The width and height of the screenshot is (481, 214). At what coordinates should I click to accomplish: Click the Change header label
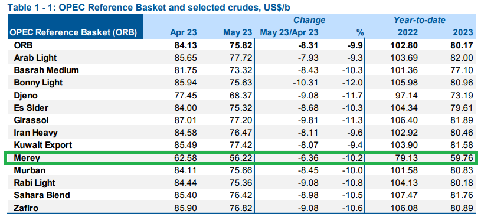309,20
